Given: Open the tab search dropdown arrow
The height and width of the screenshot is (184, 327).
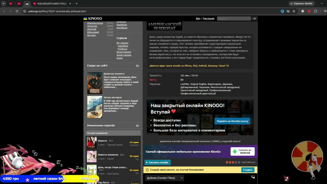Looking at the screenshot, I should [4, 4].
